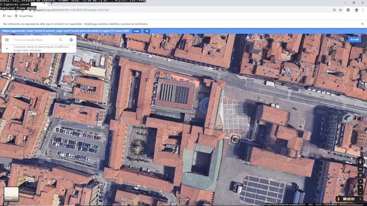The image size is (367, 206).
Task: Switch map type via layer thumbnail bottom-left
Action: pyautogui.click(x=11, y=194)
